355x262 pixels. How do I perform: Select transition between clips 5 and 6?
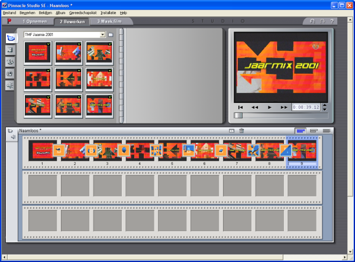188,150
